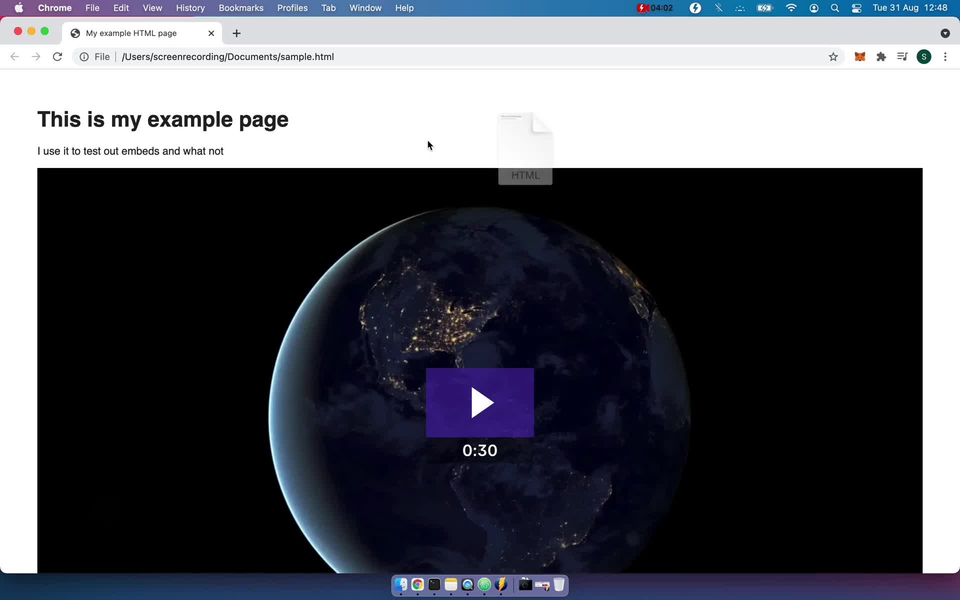Close the My example HTML page tab

(211, 33)
